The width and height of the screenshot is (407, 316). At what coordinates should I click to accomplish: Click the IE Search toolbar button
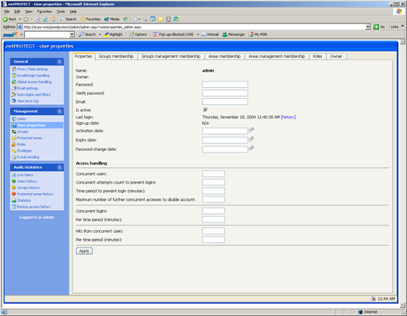(68, 19)
